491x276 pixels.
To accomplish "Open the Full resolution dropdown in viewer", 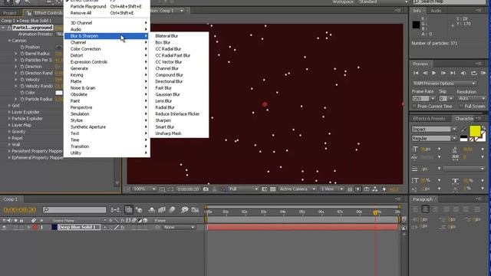I will 243,189.
